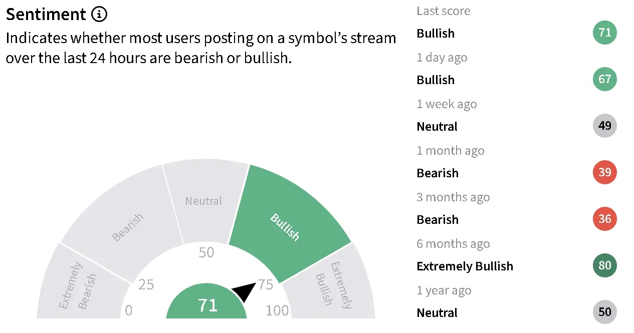Click the 71 gauge center value

coord(207,305)
